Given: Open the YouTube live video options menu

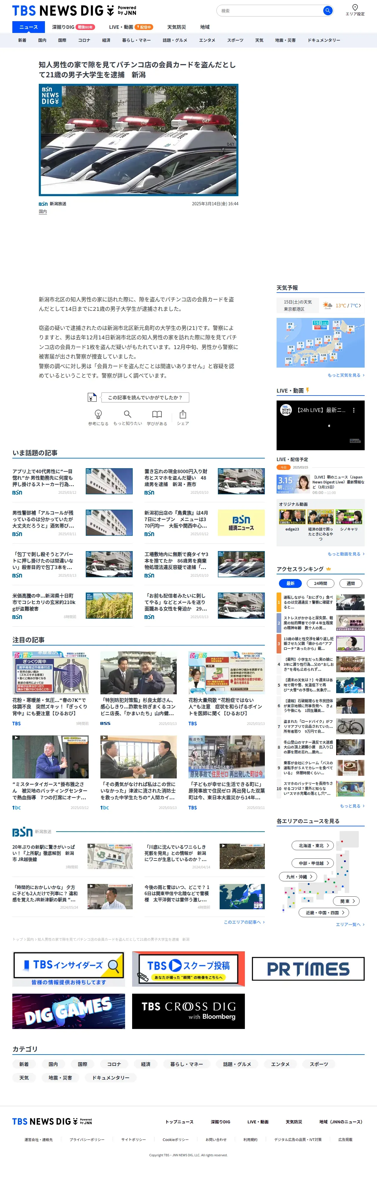Looking at the screenshot, I should (x=353, y=410).
